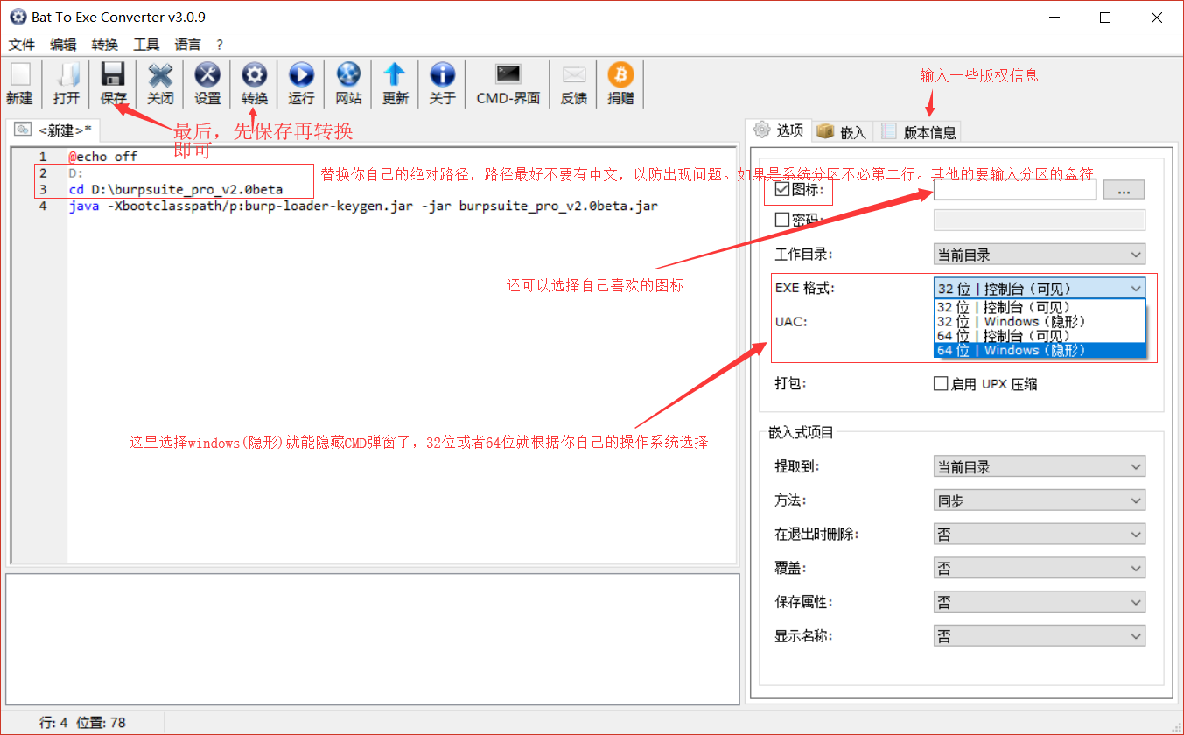
Task: Click code line 1 '@echo off'
Action: pyautogui.click(x=103, y=157)
